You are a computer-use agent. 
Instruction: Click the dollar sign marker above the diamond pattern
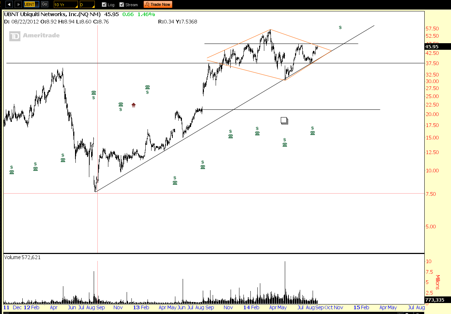click(x=340, y=27)
